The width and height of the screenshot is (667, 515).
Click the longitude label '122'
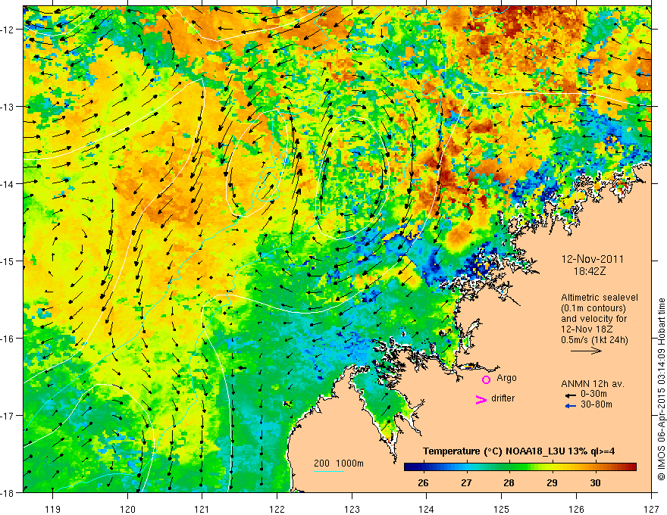tap(277, 510)
